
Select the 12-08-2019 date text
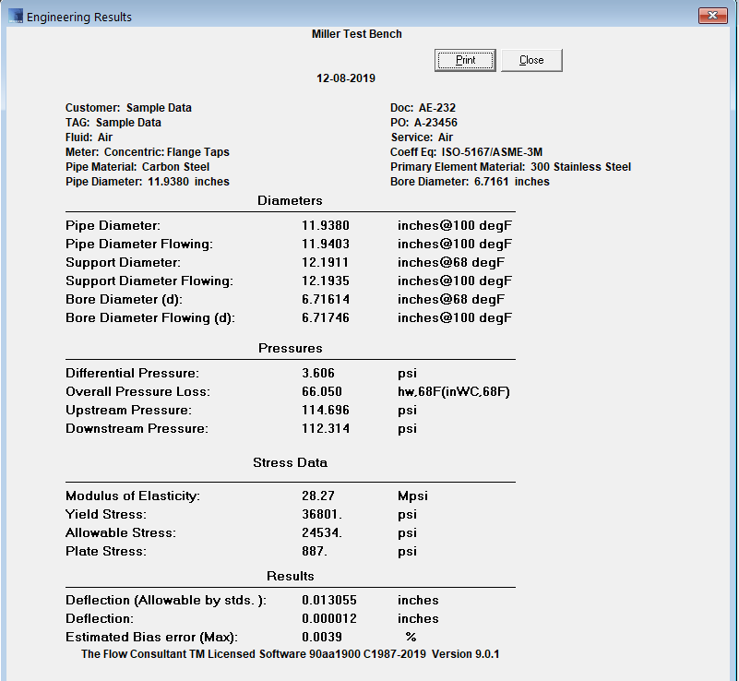(346, 78)
